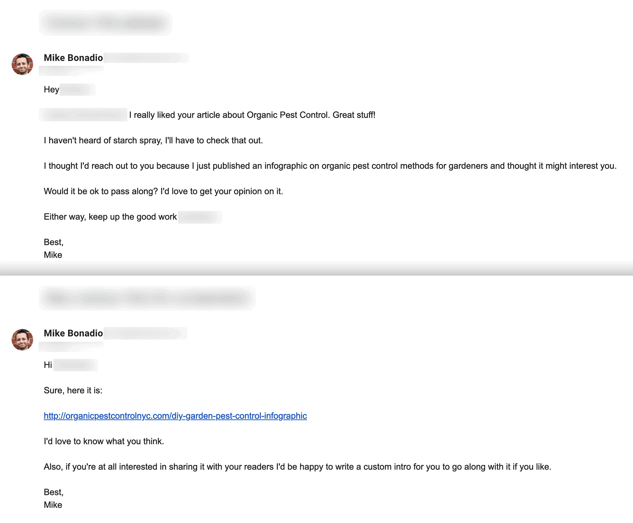The image size is (633, 523).
Task: Click the blurred name after "Hi"
Action: pyautogui.click(x=75, y=365)
